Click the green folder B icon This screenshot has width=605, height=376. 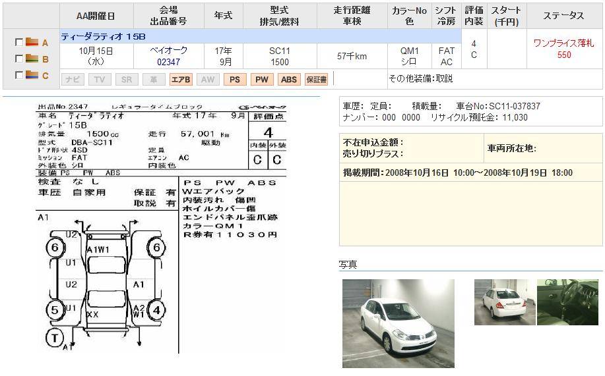click(x=32, y=59)
